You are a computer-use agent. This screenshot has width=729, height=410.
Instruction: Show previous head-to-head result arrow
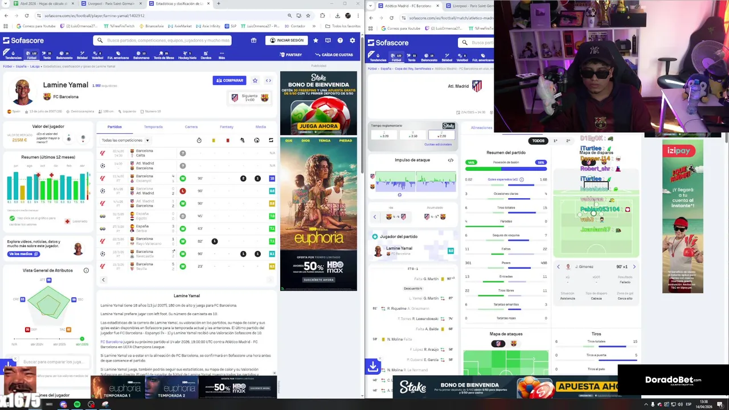coord(375,216)
